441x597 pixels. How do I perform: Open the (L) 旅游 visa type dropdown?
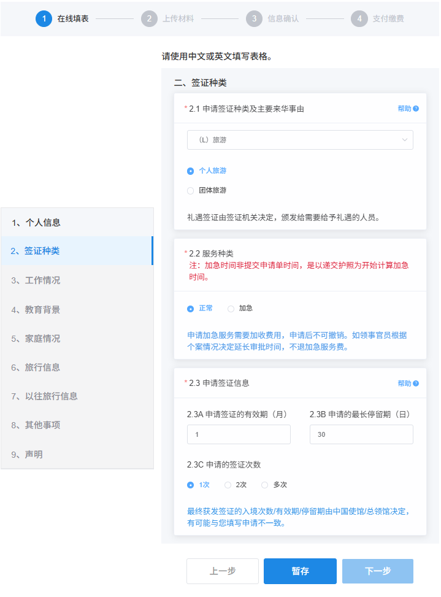(300, 140)
